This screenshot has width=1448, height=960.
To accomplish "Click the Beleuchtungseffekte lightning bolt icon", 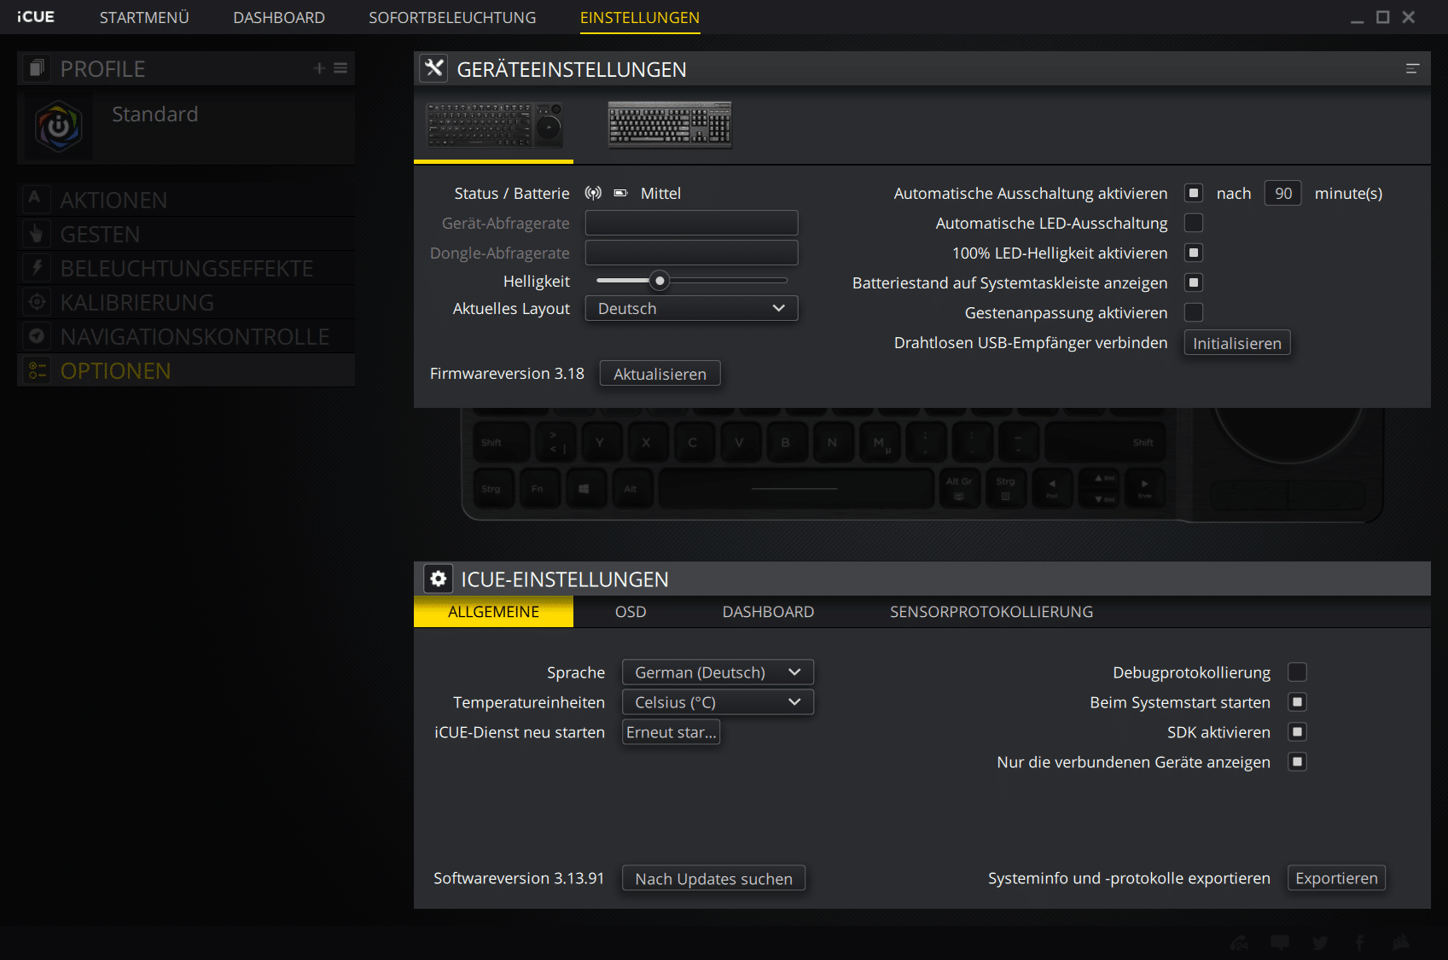I will [36, 268].
